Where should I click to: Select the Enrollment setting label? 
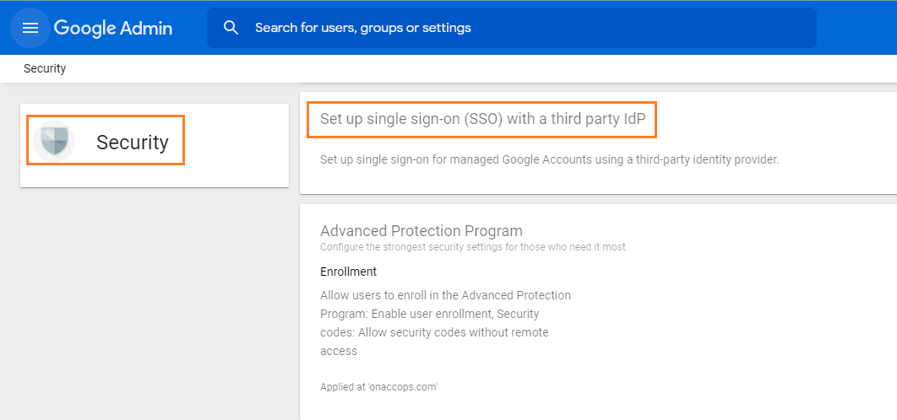pos(348,272)
